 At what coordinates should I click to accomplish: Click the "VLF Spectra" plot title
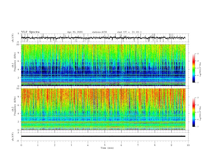30,32
